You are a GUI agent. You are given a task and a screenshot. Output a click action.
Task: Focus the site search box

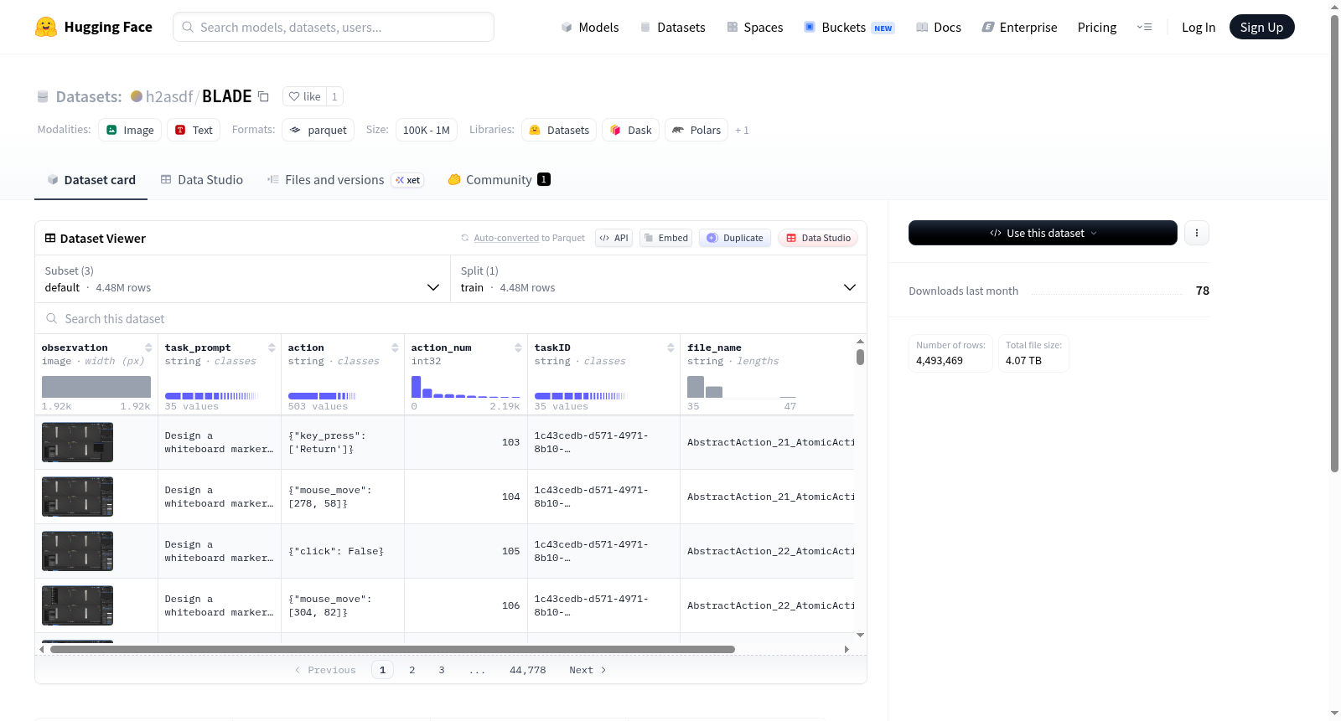[x=334, y=27]
